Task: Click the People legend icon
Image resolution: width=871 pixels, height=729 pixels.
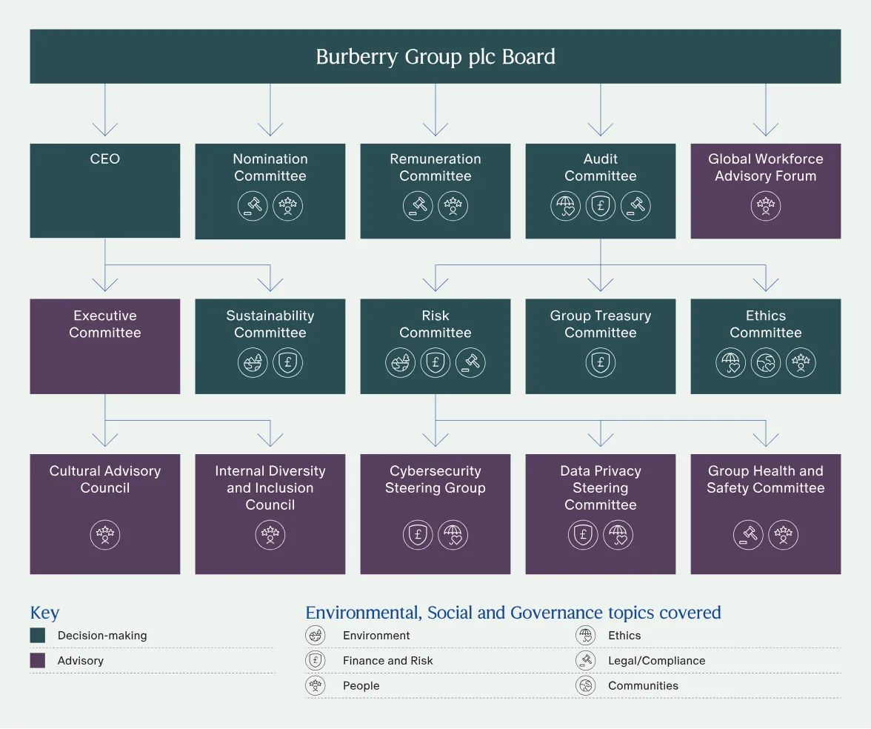Action: point(315,685)
